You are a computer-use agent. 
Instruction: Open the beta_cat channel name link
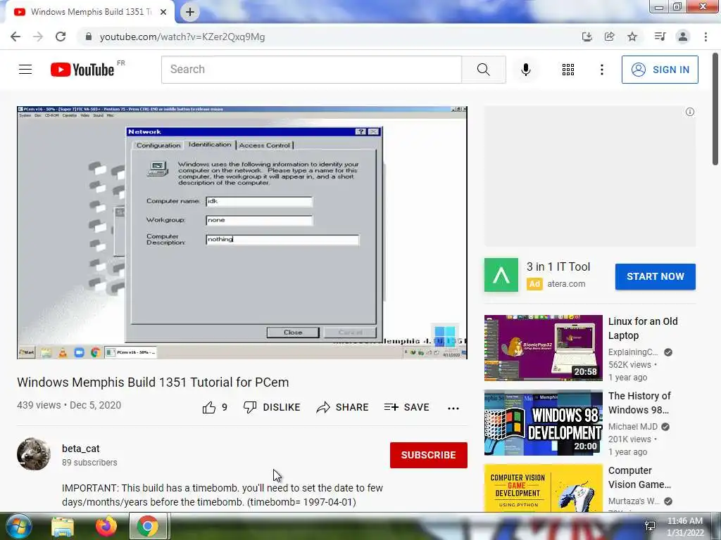point(81,449)
